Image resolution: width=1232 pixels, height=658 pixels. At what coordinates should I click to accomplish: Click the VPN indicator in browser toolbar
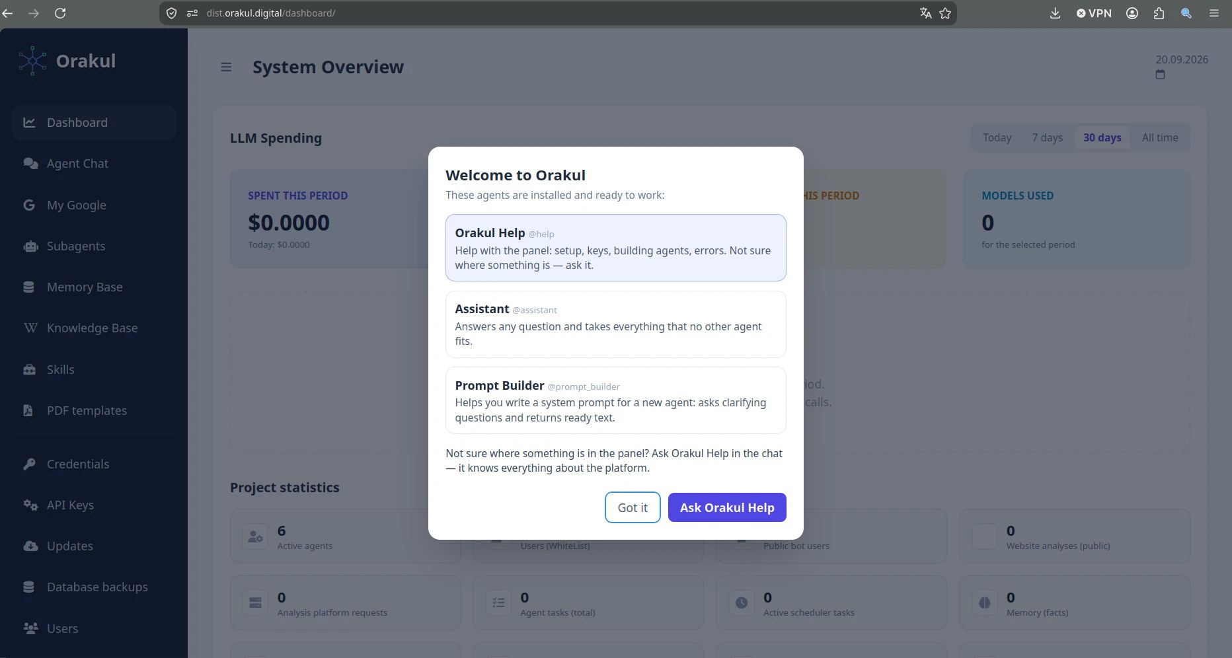(x=1094, y=13)
